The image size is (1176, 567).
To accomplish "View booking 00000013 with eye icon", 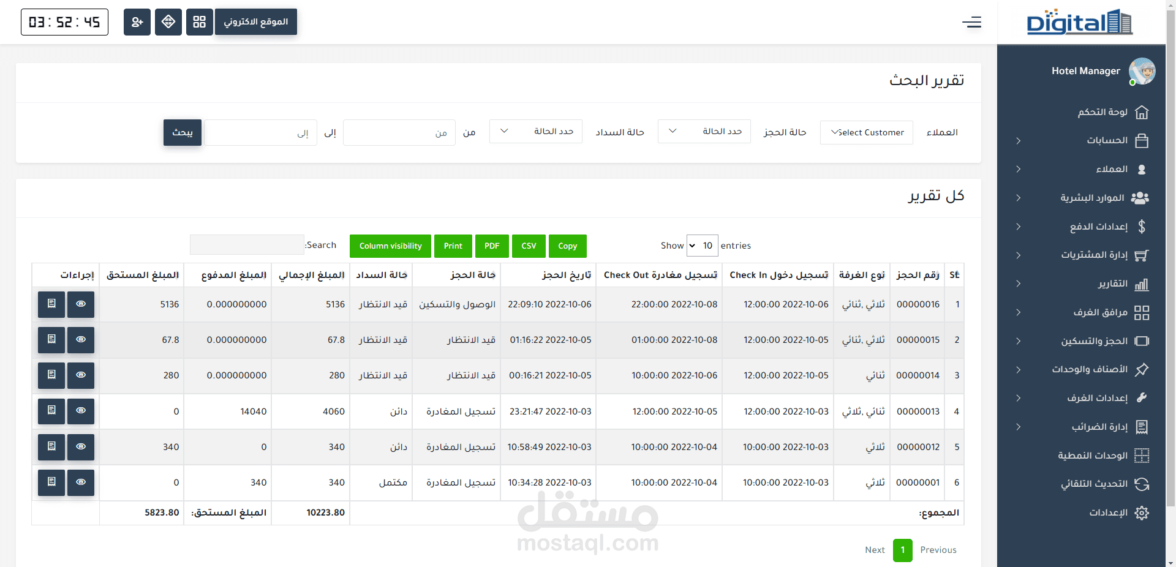I will click(x=81, y=411).
